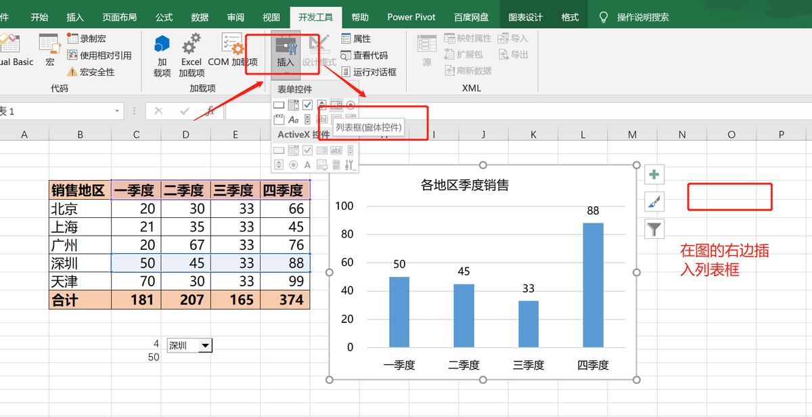812x417 pixels.
Task: Insert ActiveX Spin Button control
Action: click(279, 164)
